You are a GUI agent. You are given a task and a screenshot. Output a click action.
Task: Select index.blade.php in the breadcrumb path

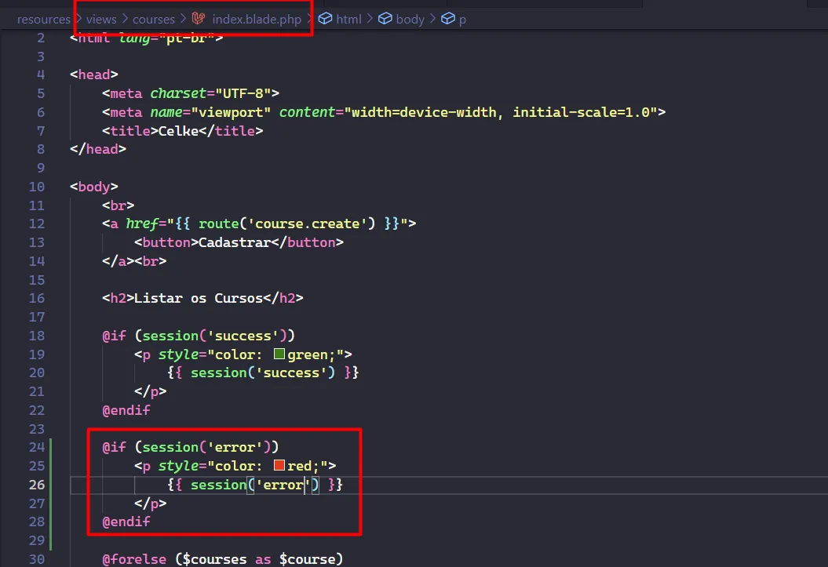(257, 19)
